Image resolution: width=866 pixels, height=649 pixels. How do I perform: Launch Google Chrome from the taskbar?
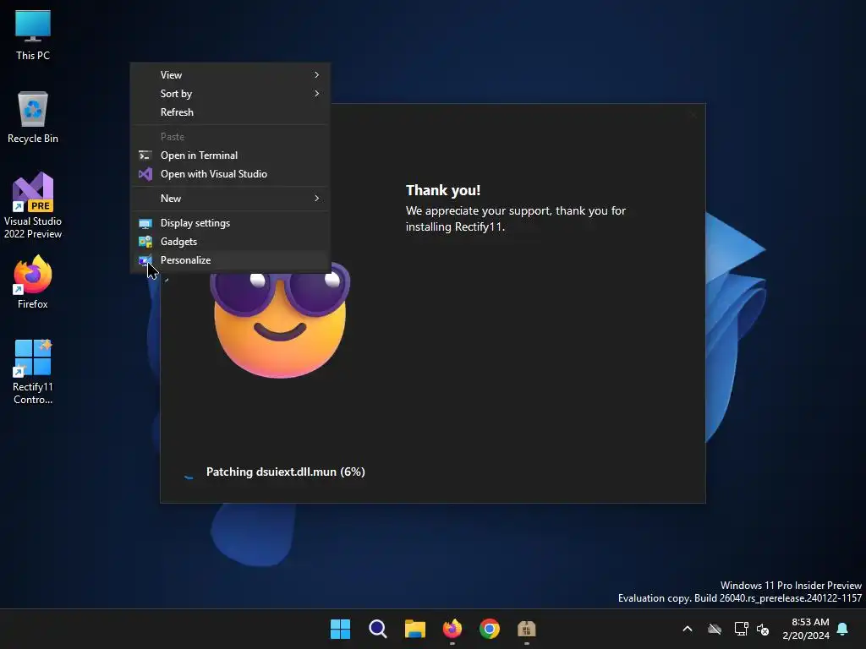pyautogui.click(x=490, y=629)
